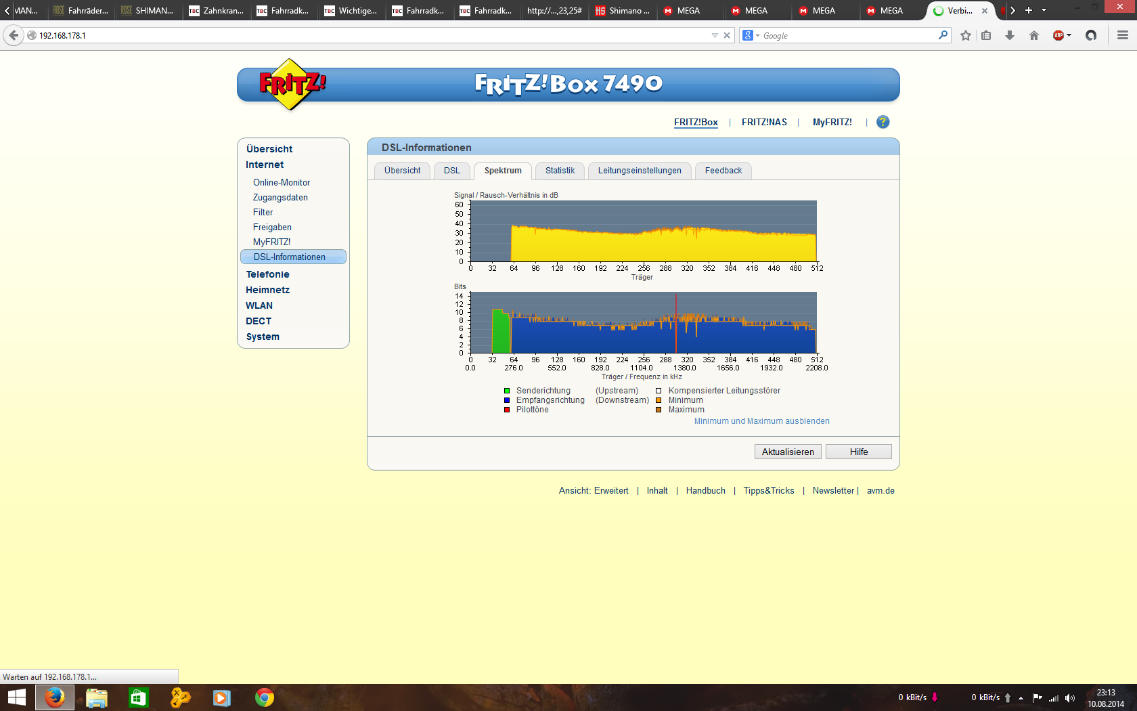Bookmark this page with the star icon

[966, 35]
